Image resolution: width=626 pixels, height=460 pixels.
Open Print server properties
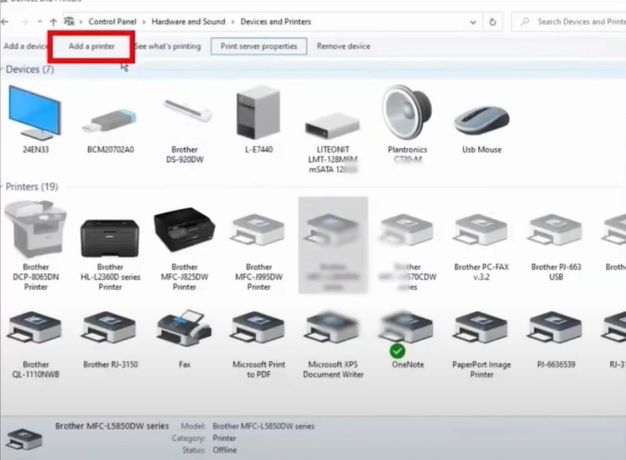258,46
